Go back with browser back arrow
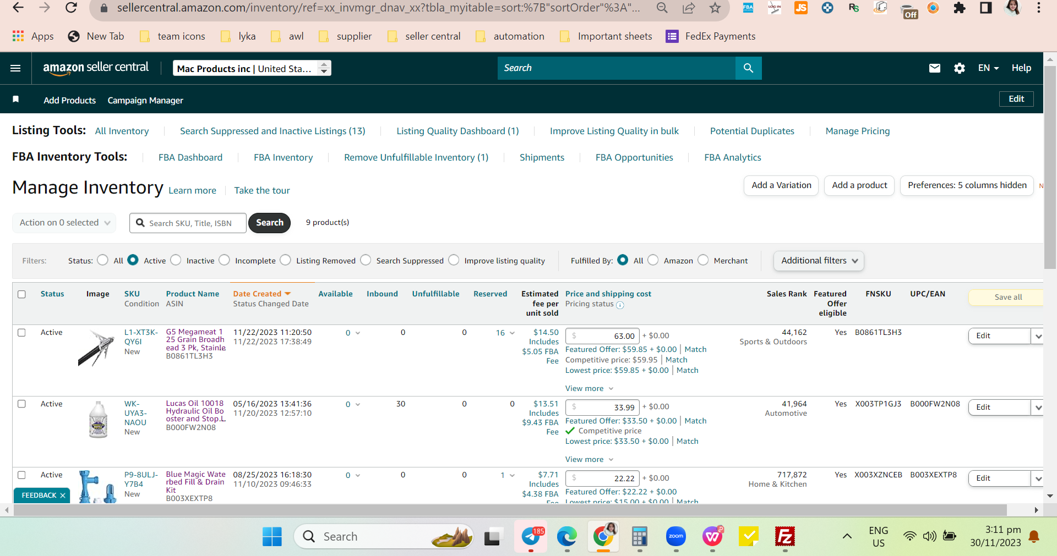This screenshot has height=556, width=1057. point(18,8)
